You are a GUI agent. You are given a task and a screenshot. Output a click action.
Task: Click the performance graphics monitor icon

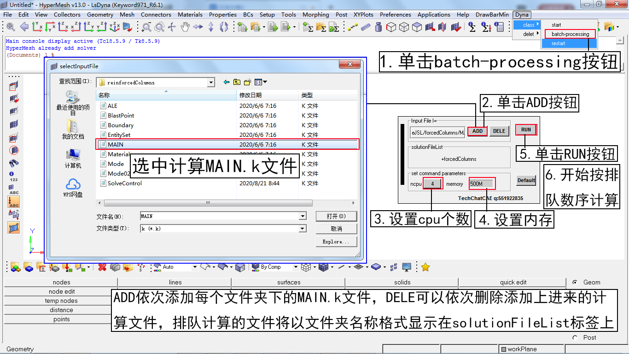point(406,266)
